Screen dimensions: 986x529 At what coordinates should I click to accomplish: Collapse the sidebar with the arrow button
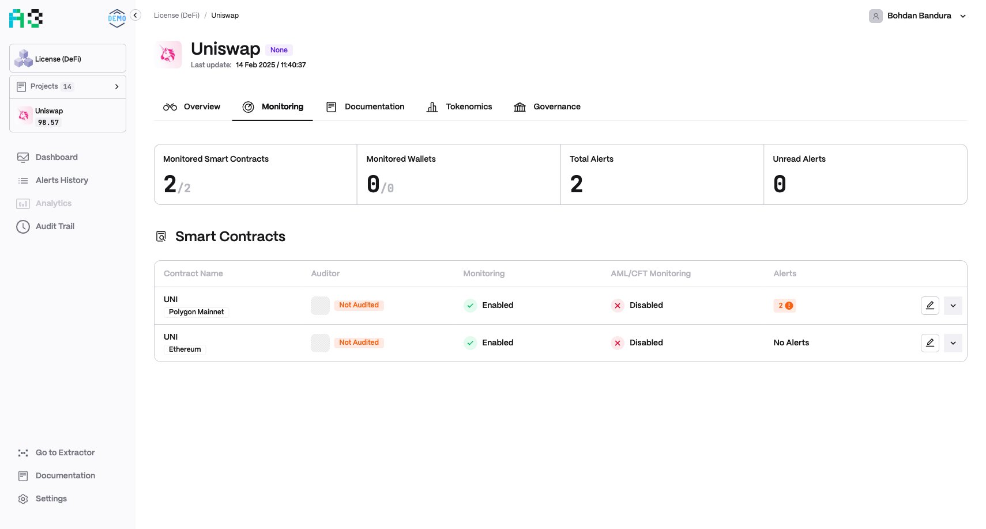pyautogui.click(x=136, y=16)
